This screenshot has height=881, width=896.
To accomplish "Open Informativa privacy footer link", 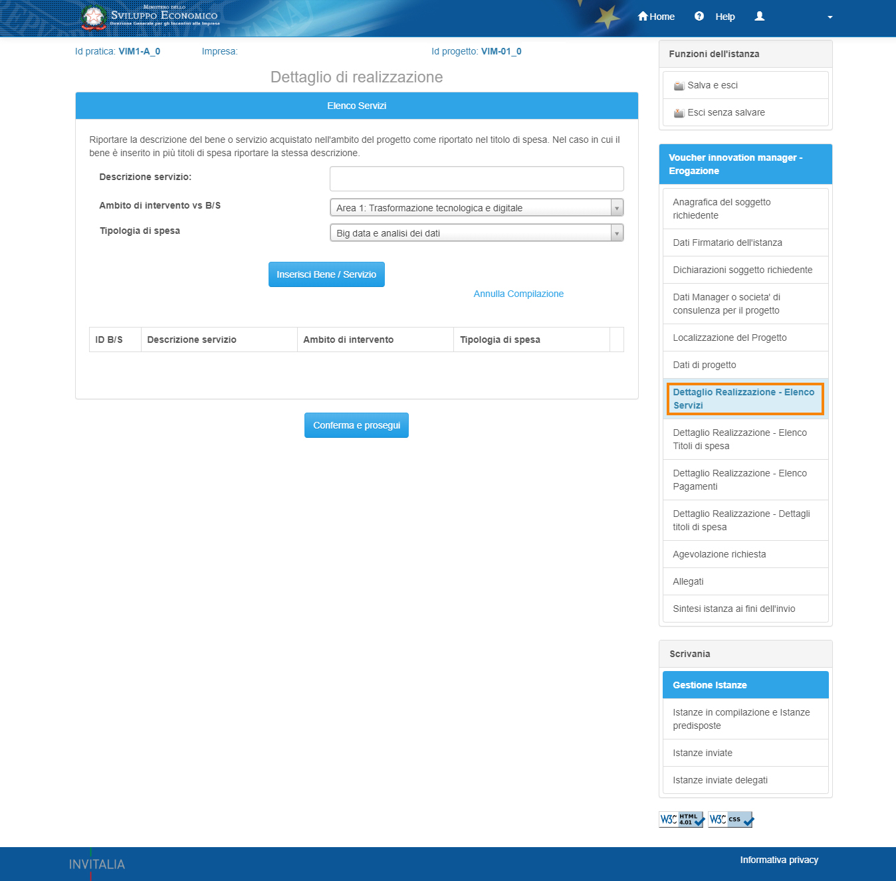I will (779, 860).
